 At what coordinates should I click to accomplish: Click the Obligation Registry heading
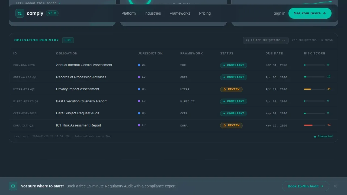(37, 40)
